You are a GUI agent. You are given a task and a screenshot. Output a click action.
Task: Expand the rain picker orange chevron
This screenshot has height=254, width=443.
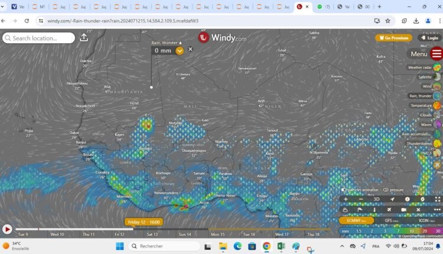180,50
